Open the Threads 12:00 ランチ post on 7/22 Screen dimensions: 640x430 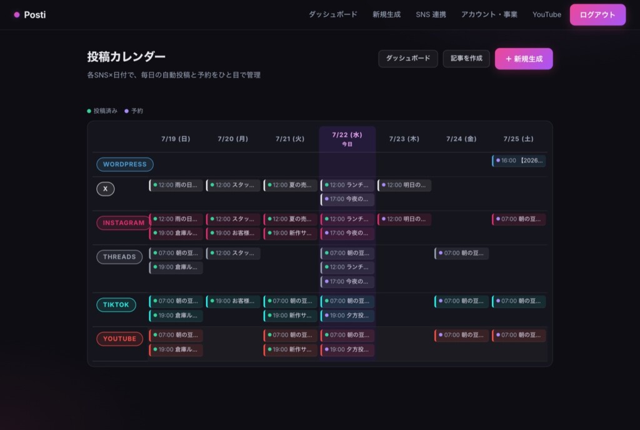[x=347, y=267]
